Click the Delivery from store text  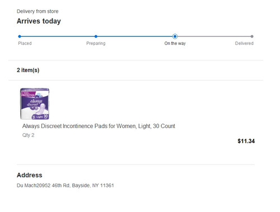click(x=38, y=11)
